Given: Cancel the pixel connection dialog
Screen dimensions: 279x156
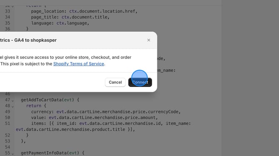Looking at the screenshot, I should pos(115,82).
